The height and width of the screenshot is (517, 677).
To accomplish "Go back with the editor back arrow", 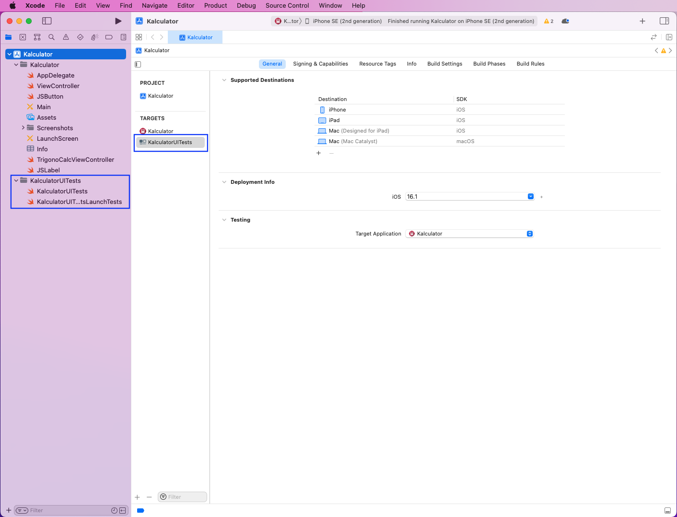I will pos(152,37).
